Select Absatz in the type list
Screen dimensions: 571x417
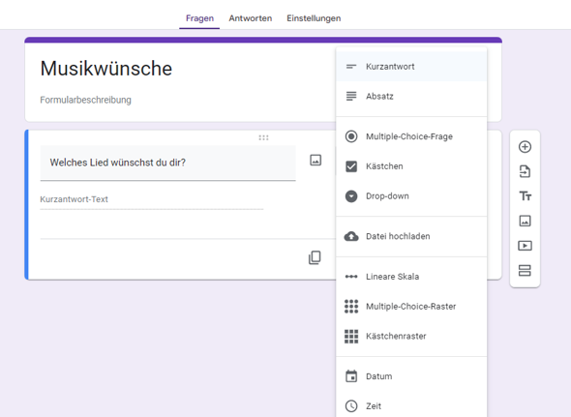[x=411, y=96]
